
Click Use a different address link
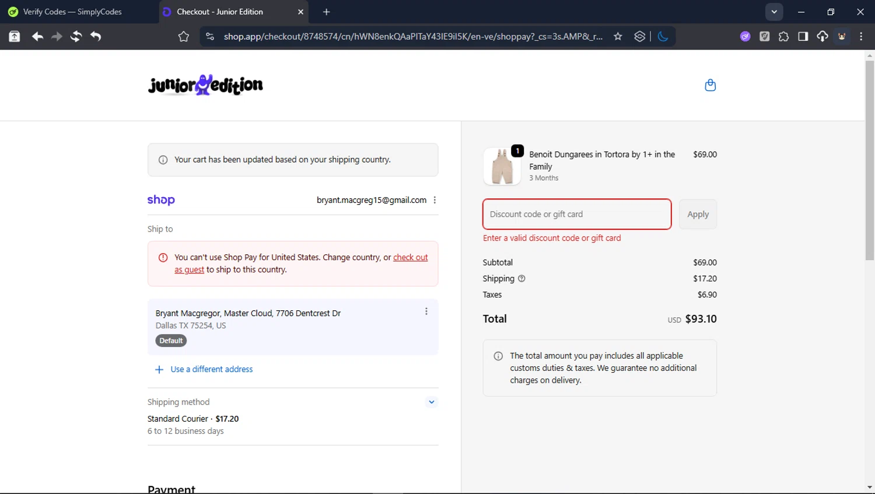coord(212,369)
